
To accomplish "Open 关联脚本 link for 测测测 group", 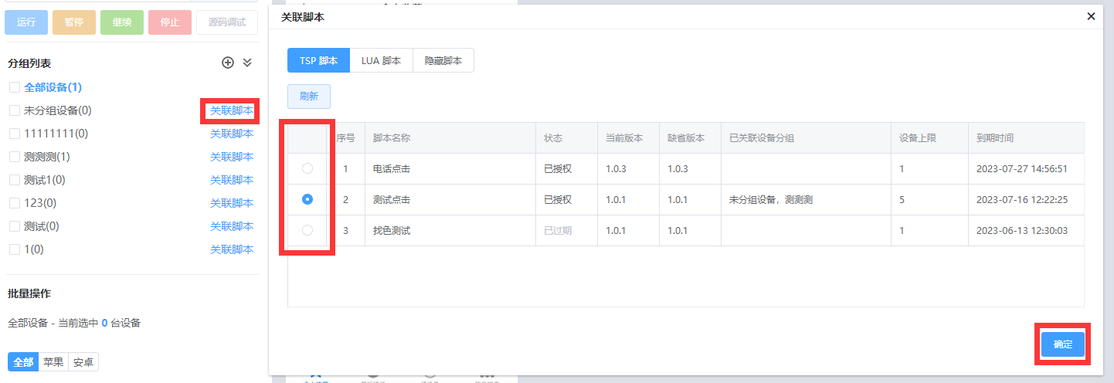I will coord(232,157).
